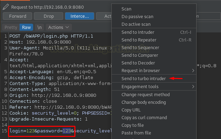221x139 pixels.
Task: Switch to Pretty view tab
Action: coord(11,27)
